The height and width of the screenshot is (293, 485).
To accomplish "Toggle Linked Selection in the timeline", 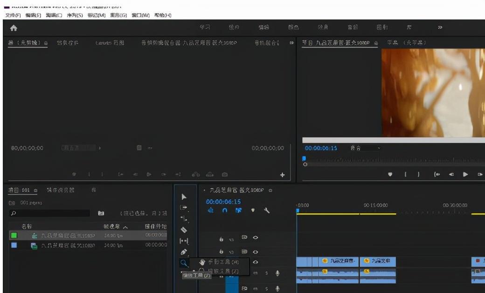I will point(238,211).
